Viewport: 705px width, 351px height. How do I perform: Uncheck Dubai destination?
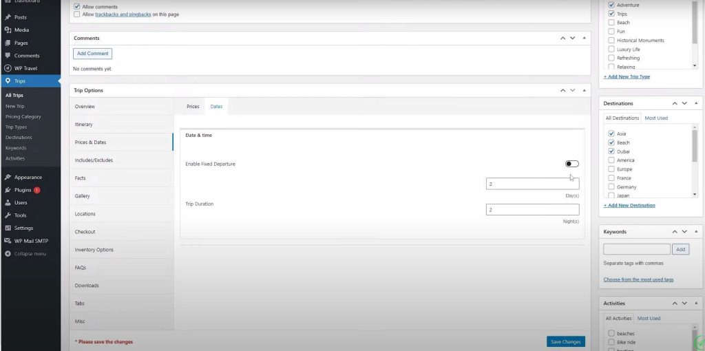611,151
